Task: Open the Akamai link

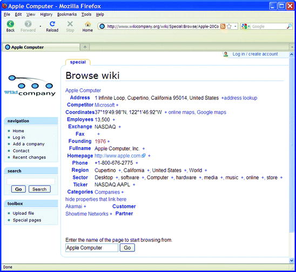Action: point(73,207)
